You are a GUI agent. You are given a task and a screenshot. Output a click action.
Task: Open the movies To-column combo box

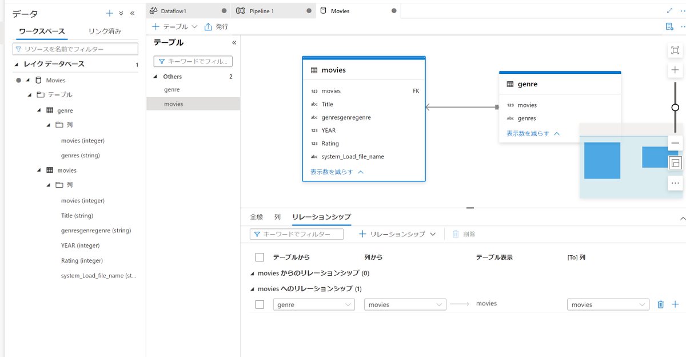point(608,304)
